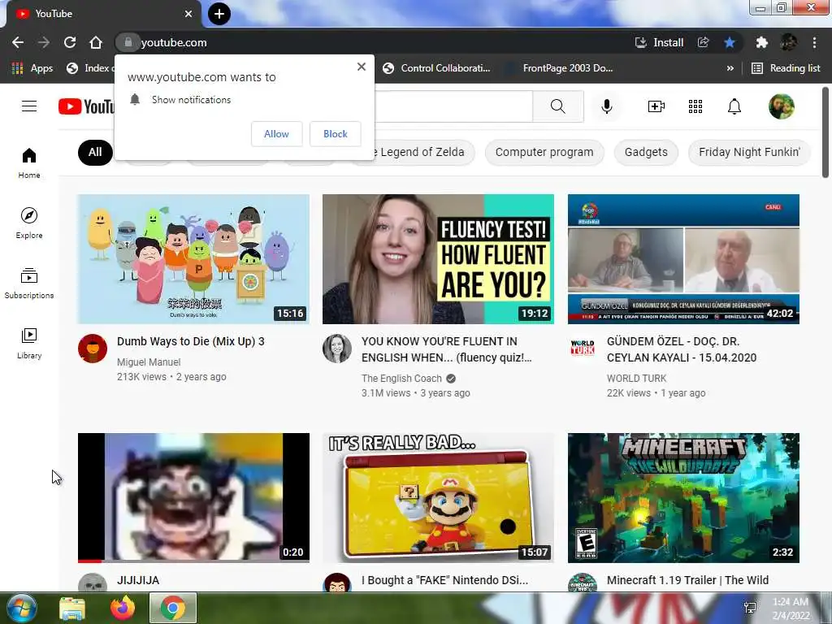Image resolution: width=832 pixels, height=624 pixels.
Task: Open Minecraft Wild Update thumbnail
Action: 683,498
